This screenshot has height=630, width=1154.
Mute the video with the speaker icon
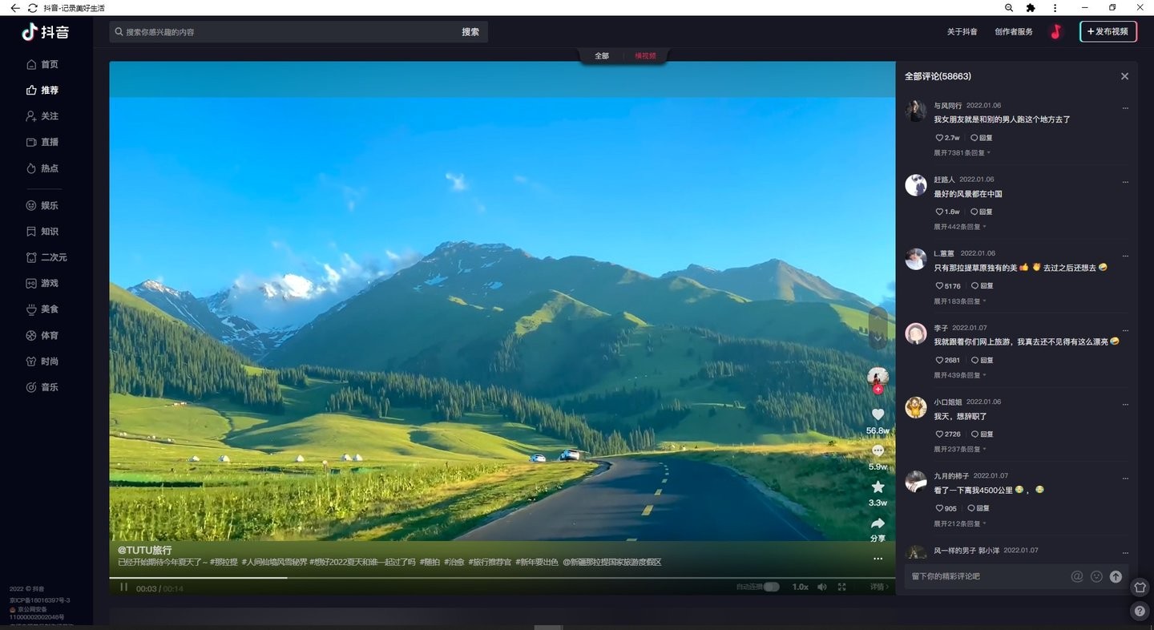(x=821, y=587)
